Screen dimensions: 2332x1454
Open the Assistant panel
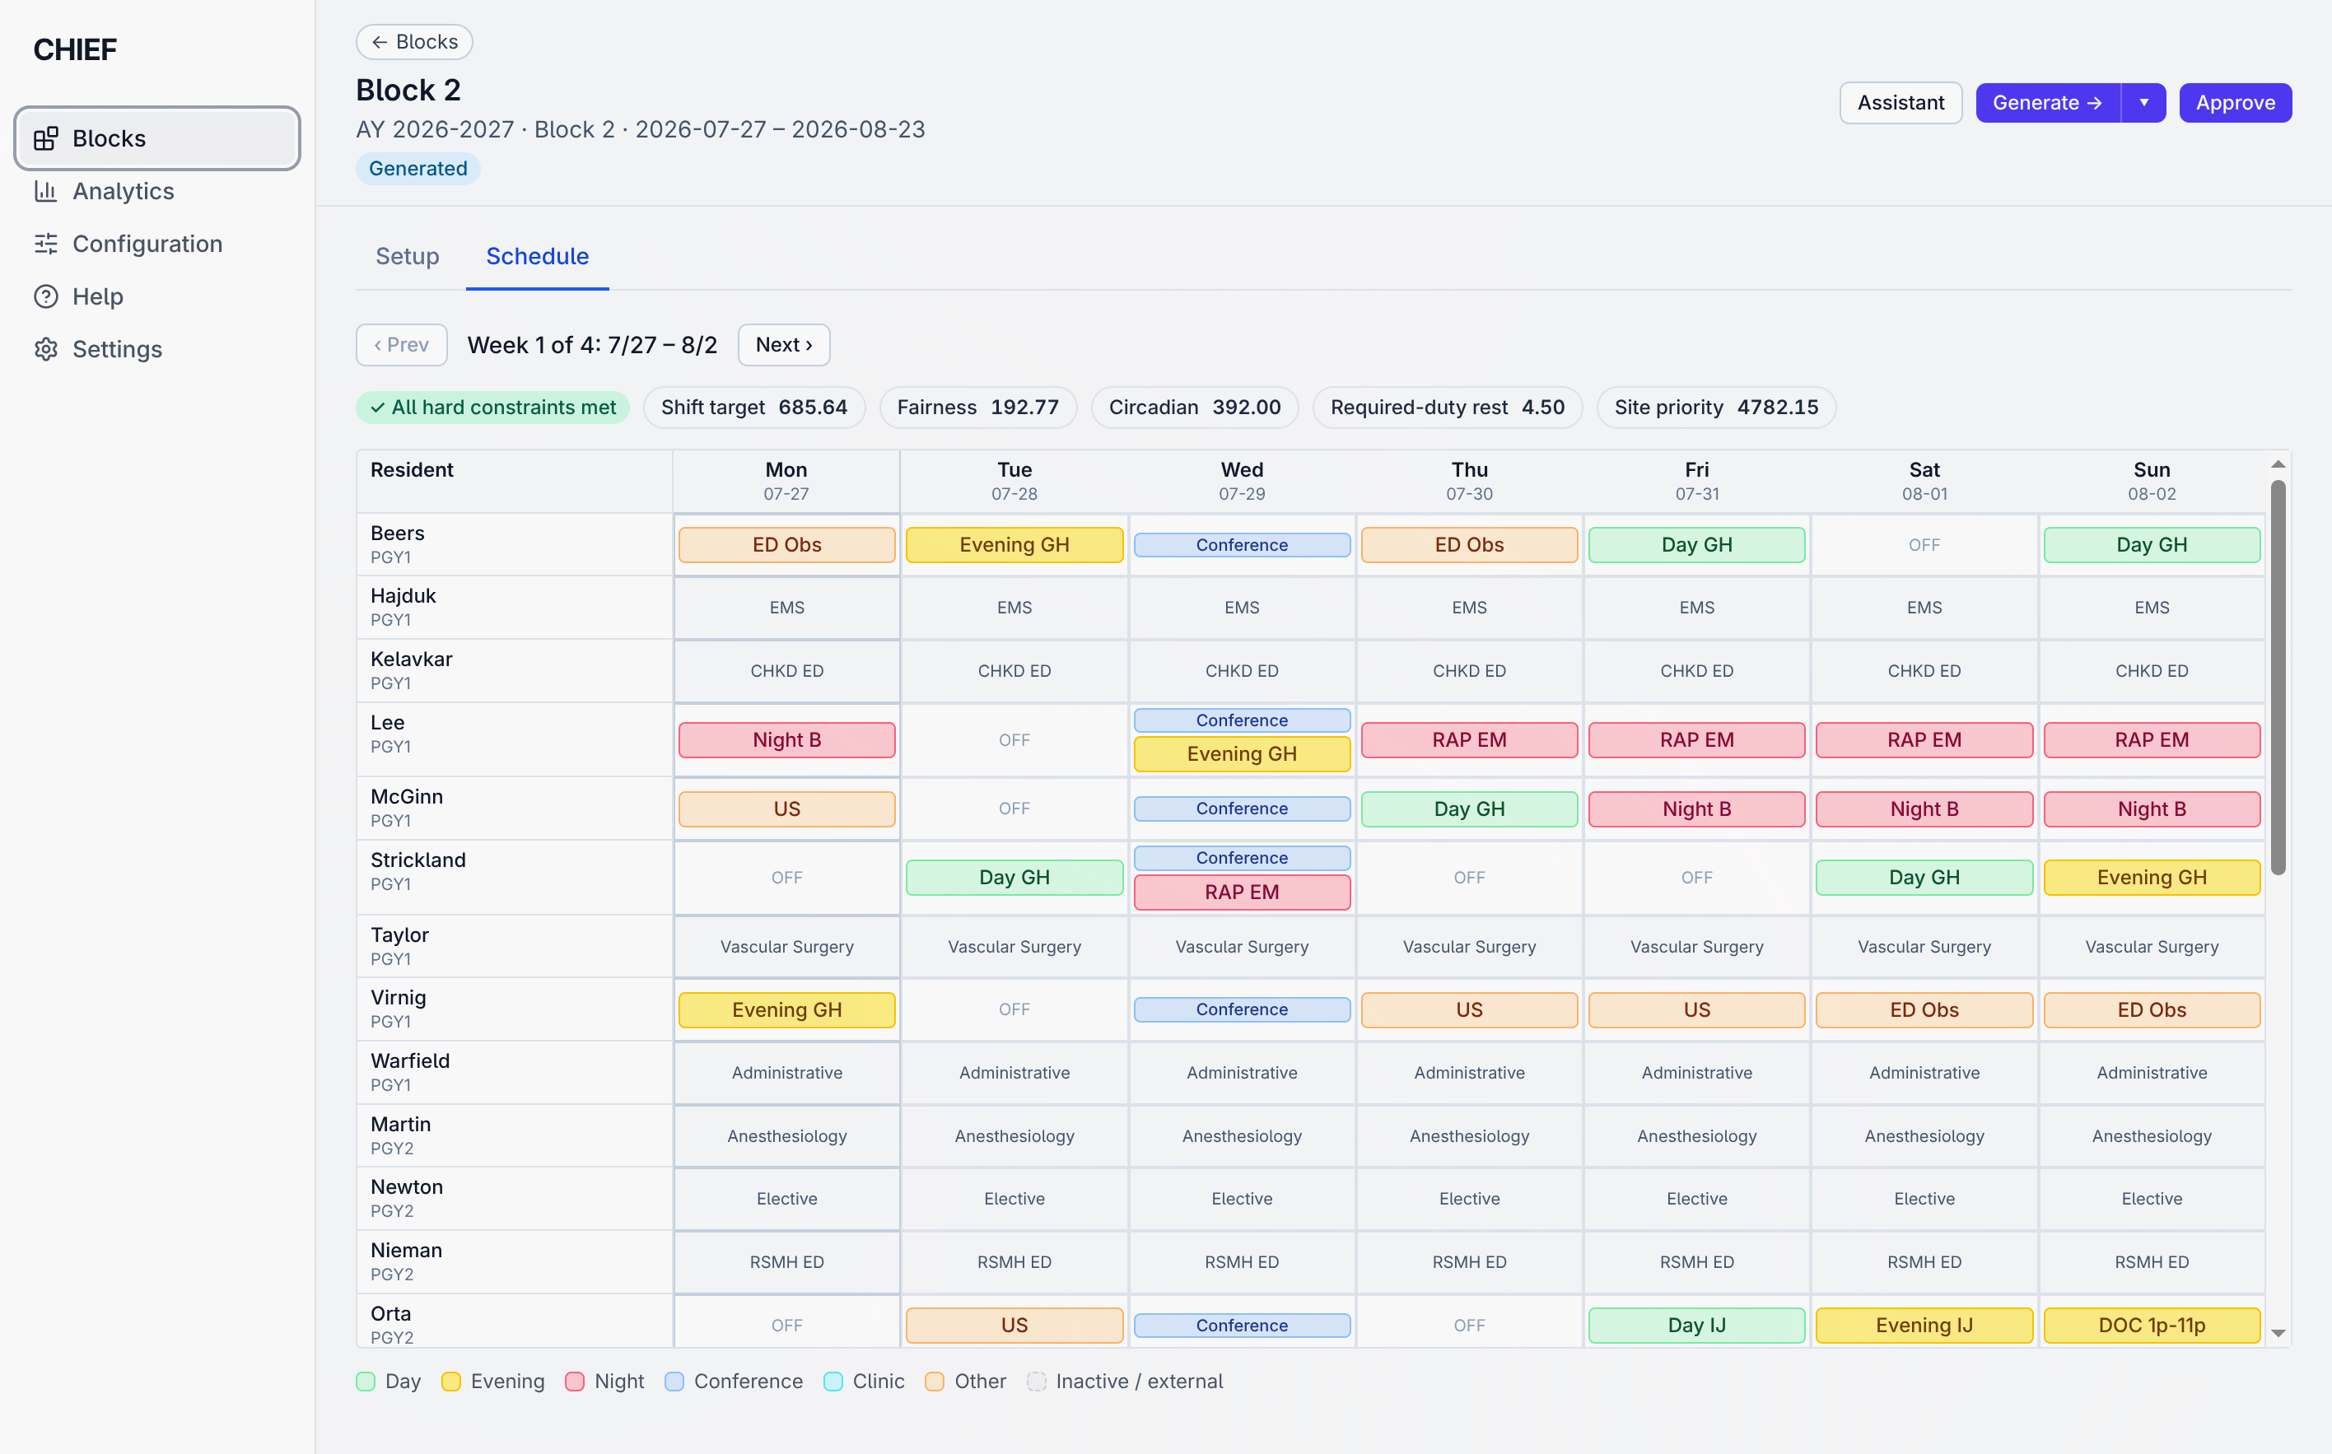pos(1901,103)
